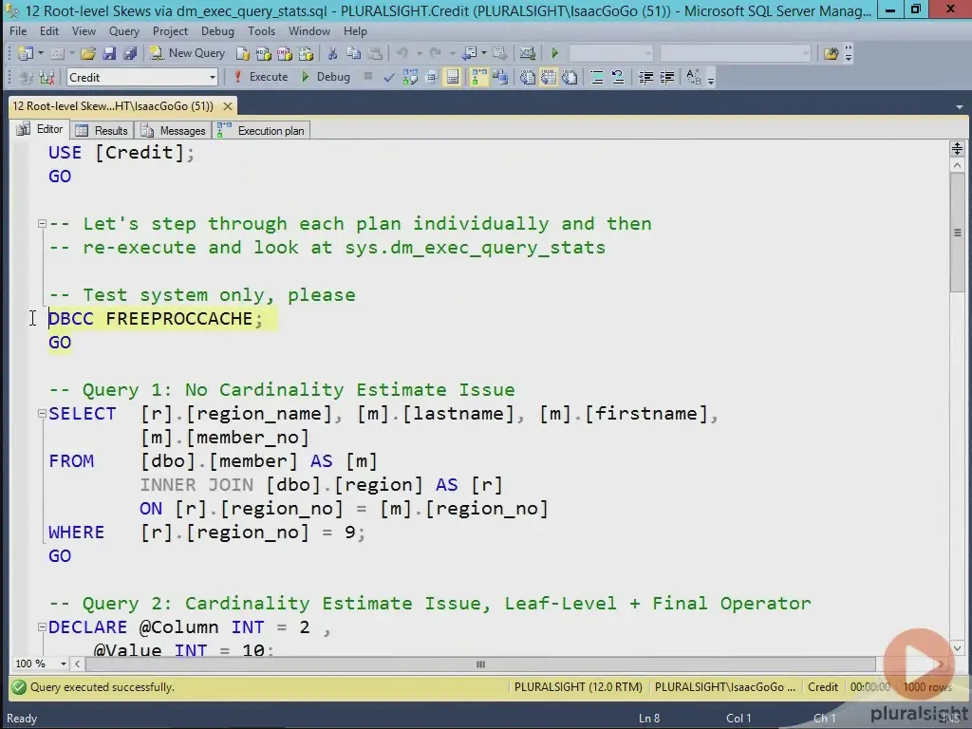972x729 pixels.
Task: Open the Standard toolbar options overflow
Action: tap(848, 53)
